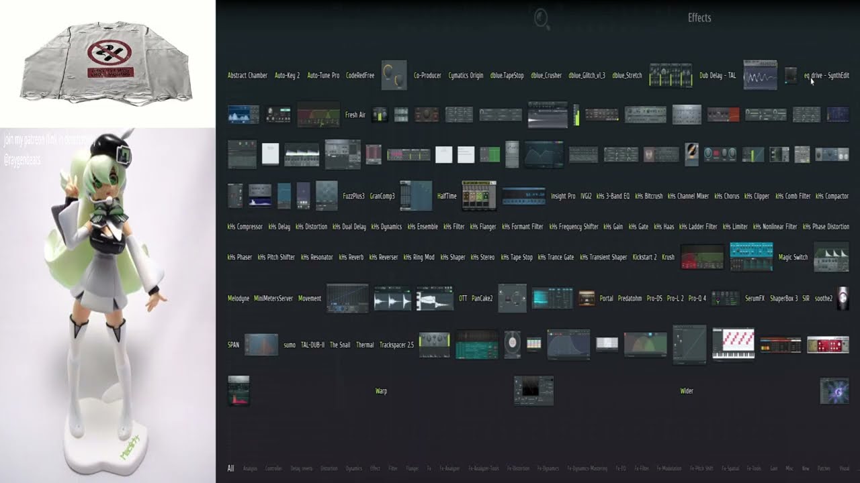Select the Abstract Chamber plugin
Image resolution: width=860 pixels, height=483 pixels.
click(247, 76)
